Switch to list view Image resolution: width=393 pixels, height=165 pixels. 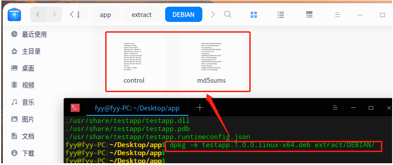(281, 15)
